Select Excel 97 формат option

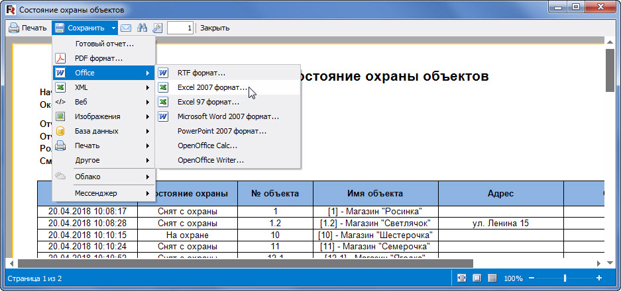tap(228, 102)
